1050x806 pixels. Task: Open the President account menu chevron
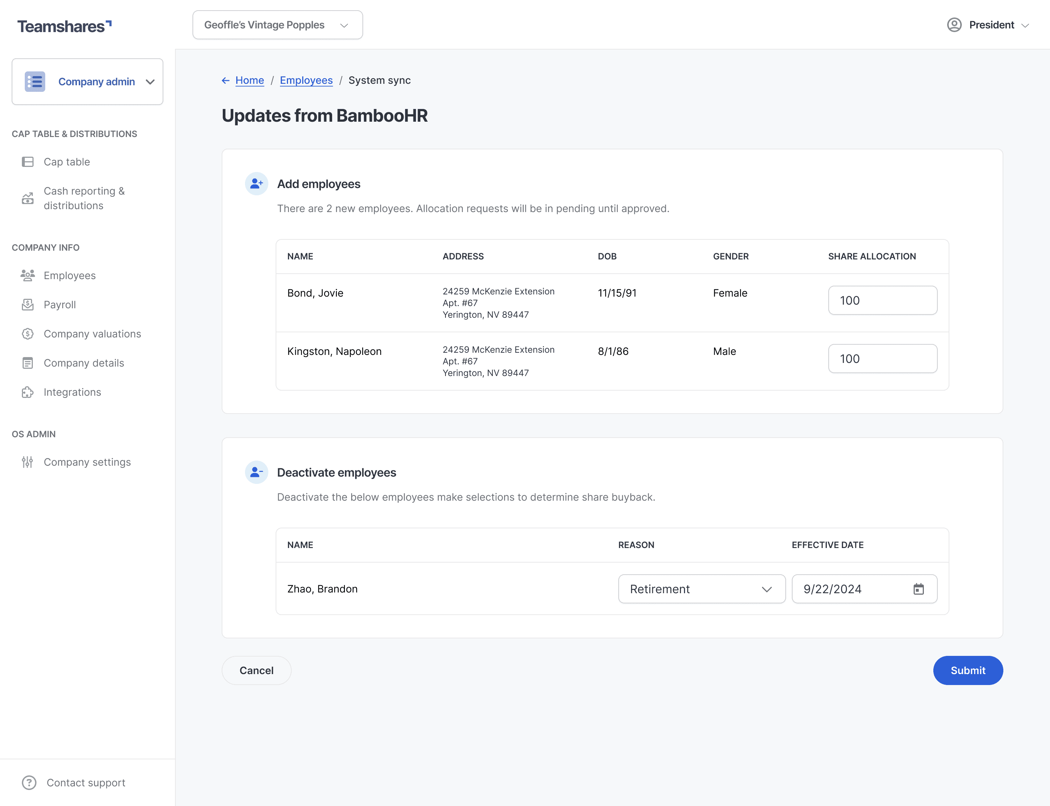1025,26
